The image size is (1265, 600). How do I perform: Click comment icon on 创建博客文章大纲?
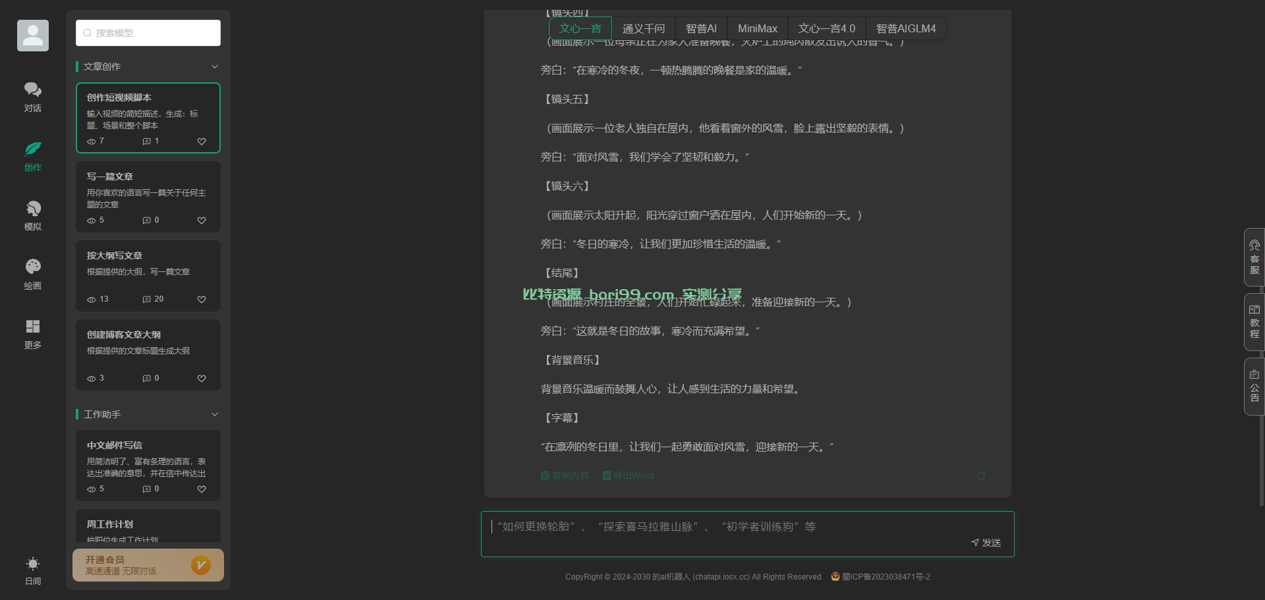147,379
